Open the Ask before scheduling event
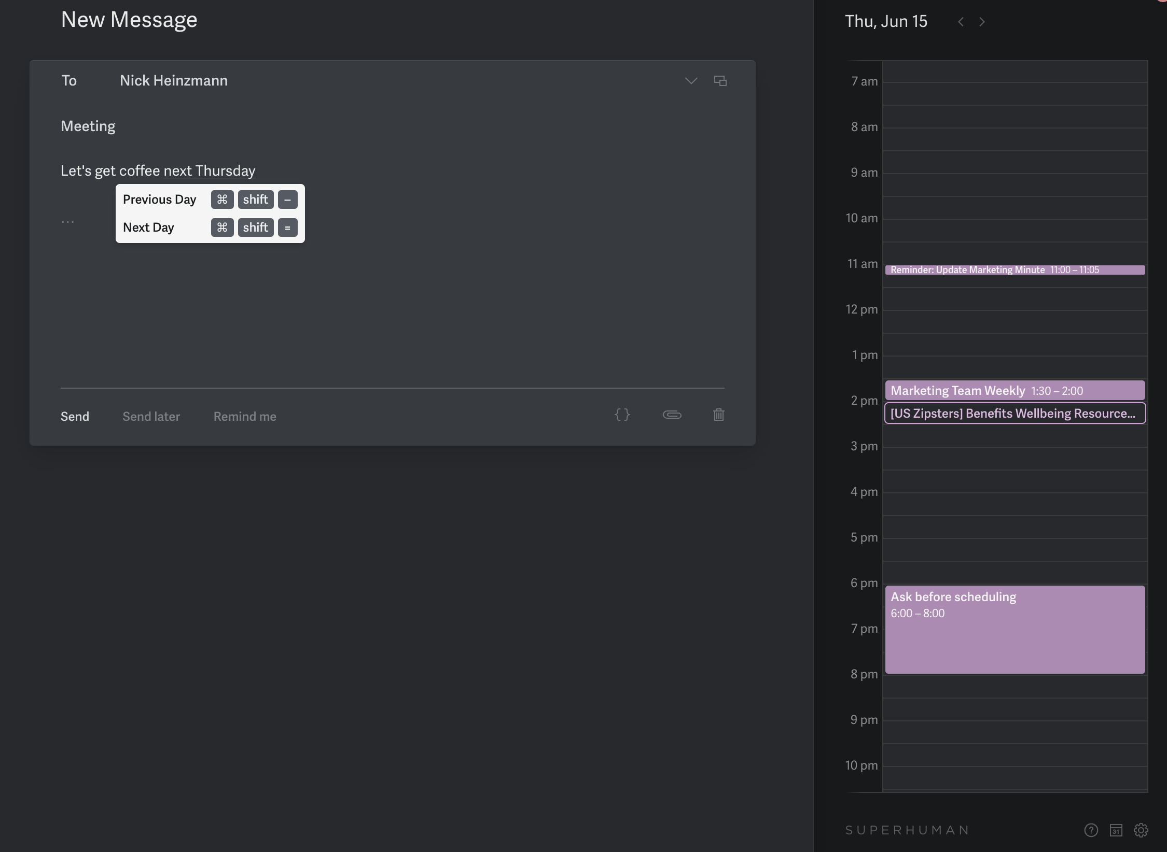This screenshot has height=852, width=1167. point(1014,630)
